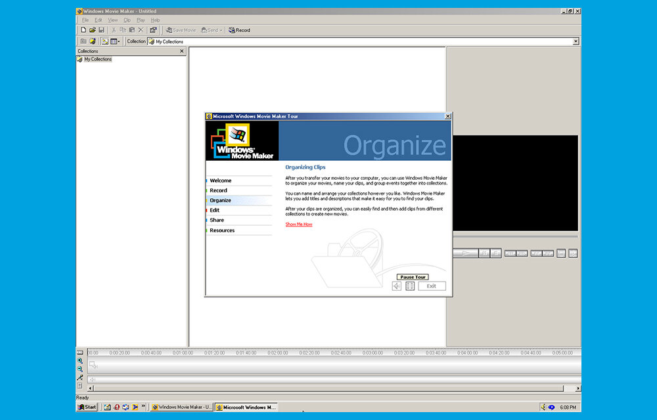Toggle storyboard/timeline view icon
The height and width of the screenshot is (420, 657).
80,352
